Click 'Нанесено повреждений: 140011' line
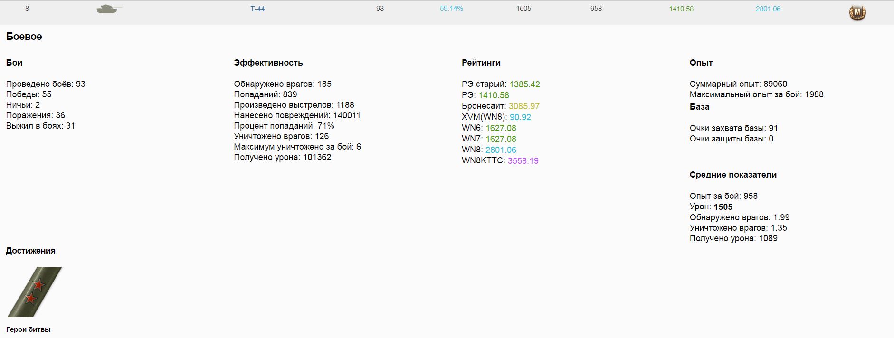This screenshot has height=338, width=894. (x=297, y=115)
